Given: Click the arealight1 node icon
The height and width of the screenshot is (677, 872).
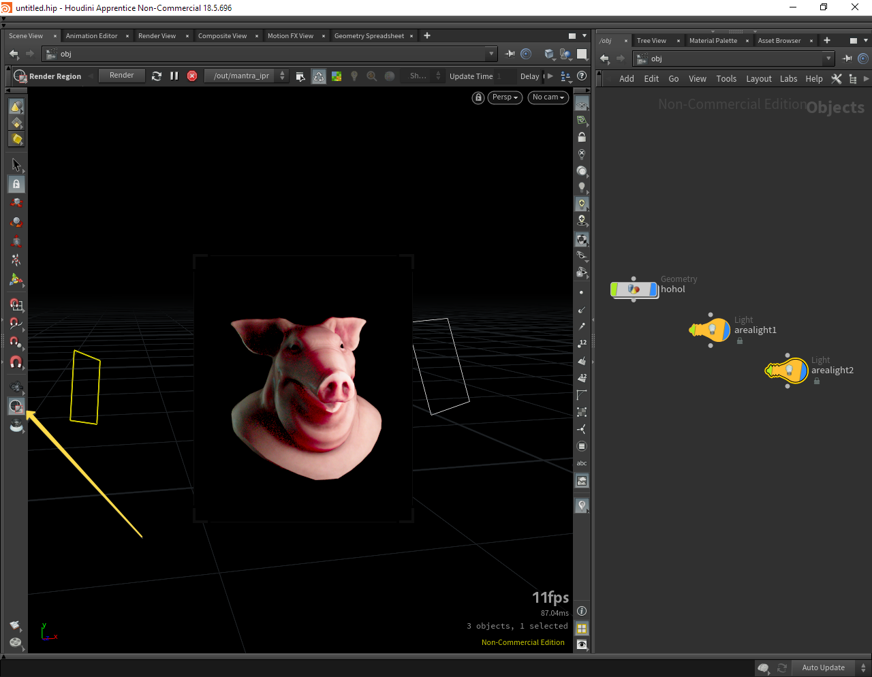Looking at the screenshot, I should 712,330.
